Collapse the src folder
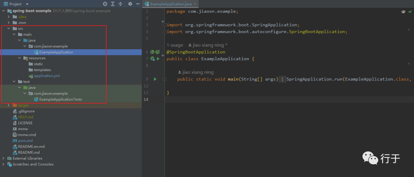The height and width of the screenshot is (177, 414). (9, 29)
